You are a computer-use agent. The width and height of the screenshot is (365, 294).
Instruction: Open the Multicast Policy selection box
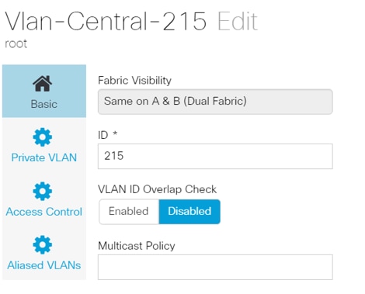[215, 267]
